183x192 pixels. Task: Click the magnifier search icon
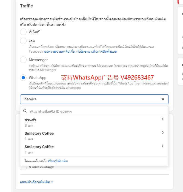[25, 111]
